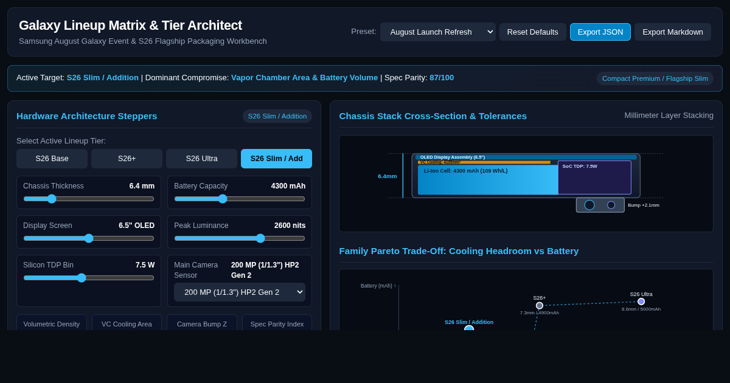This screenshot has width=730, height=383.
Task: Click the Li-ion Cell battery block
Action: click(488, 180)
